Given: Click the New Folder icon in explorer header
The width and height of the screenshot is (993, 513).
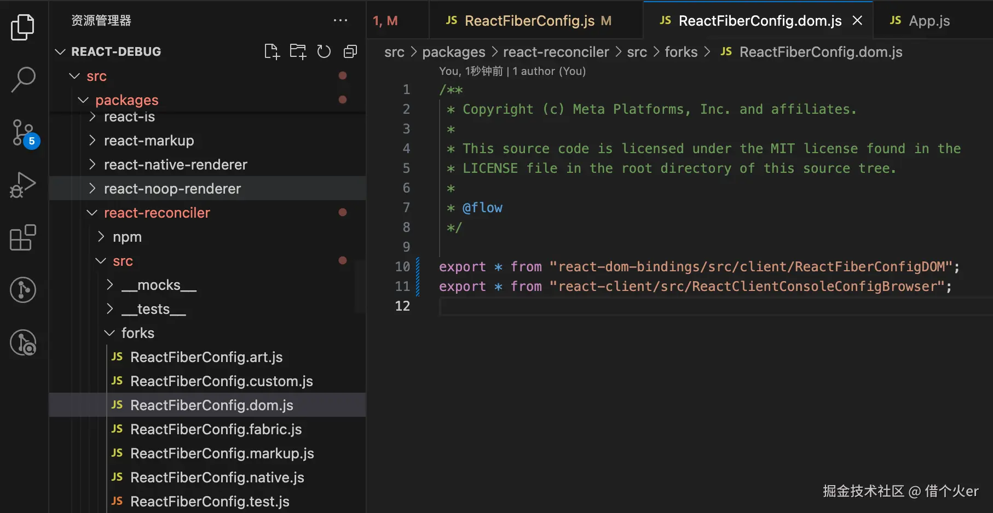Looking at the screenshot, I should point(298,51).
